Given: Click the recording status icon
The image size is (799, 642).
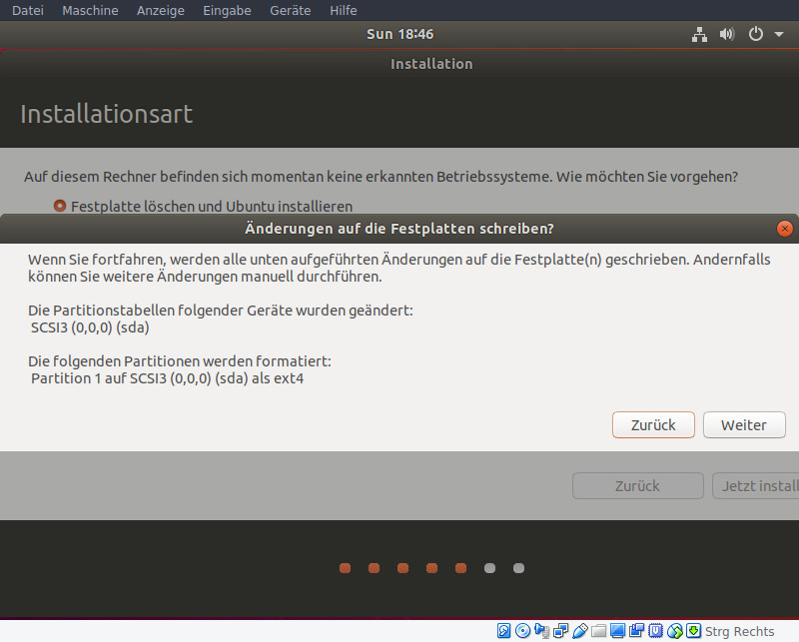Looking at the screenshot, I should pos(636,631).
